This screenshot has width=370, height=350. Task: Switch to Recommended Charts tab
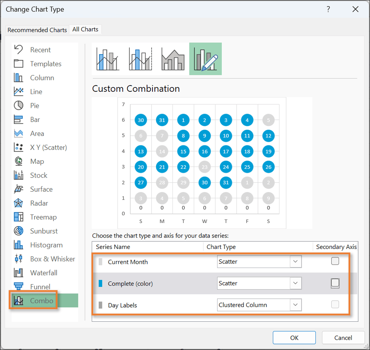click(37, 30)
